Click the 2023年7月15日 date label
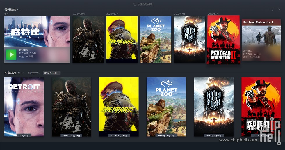 coord(214,135)
